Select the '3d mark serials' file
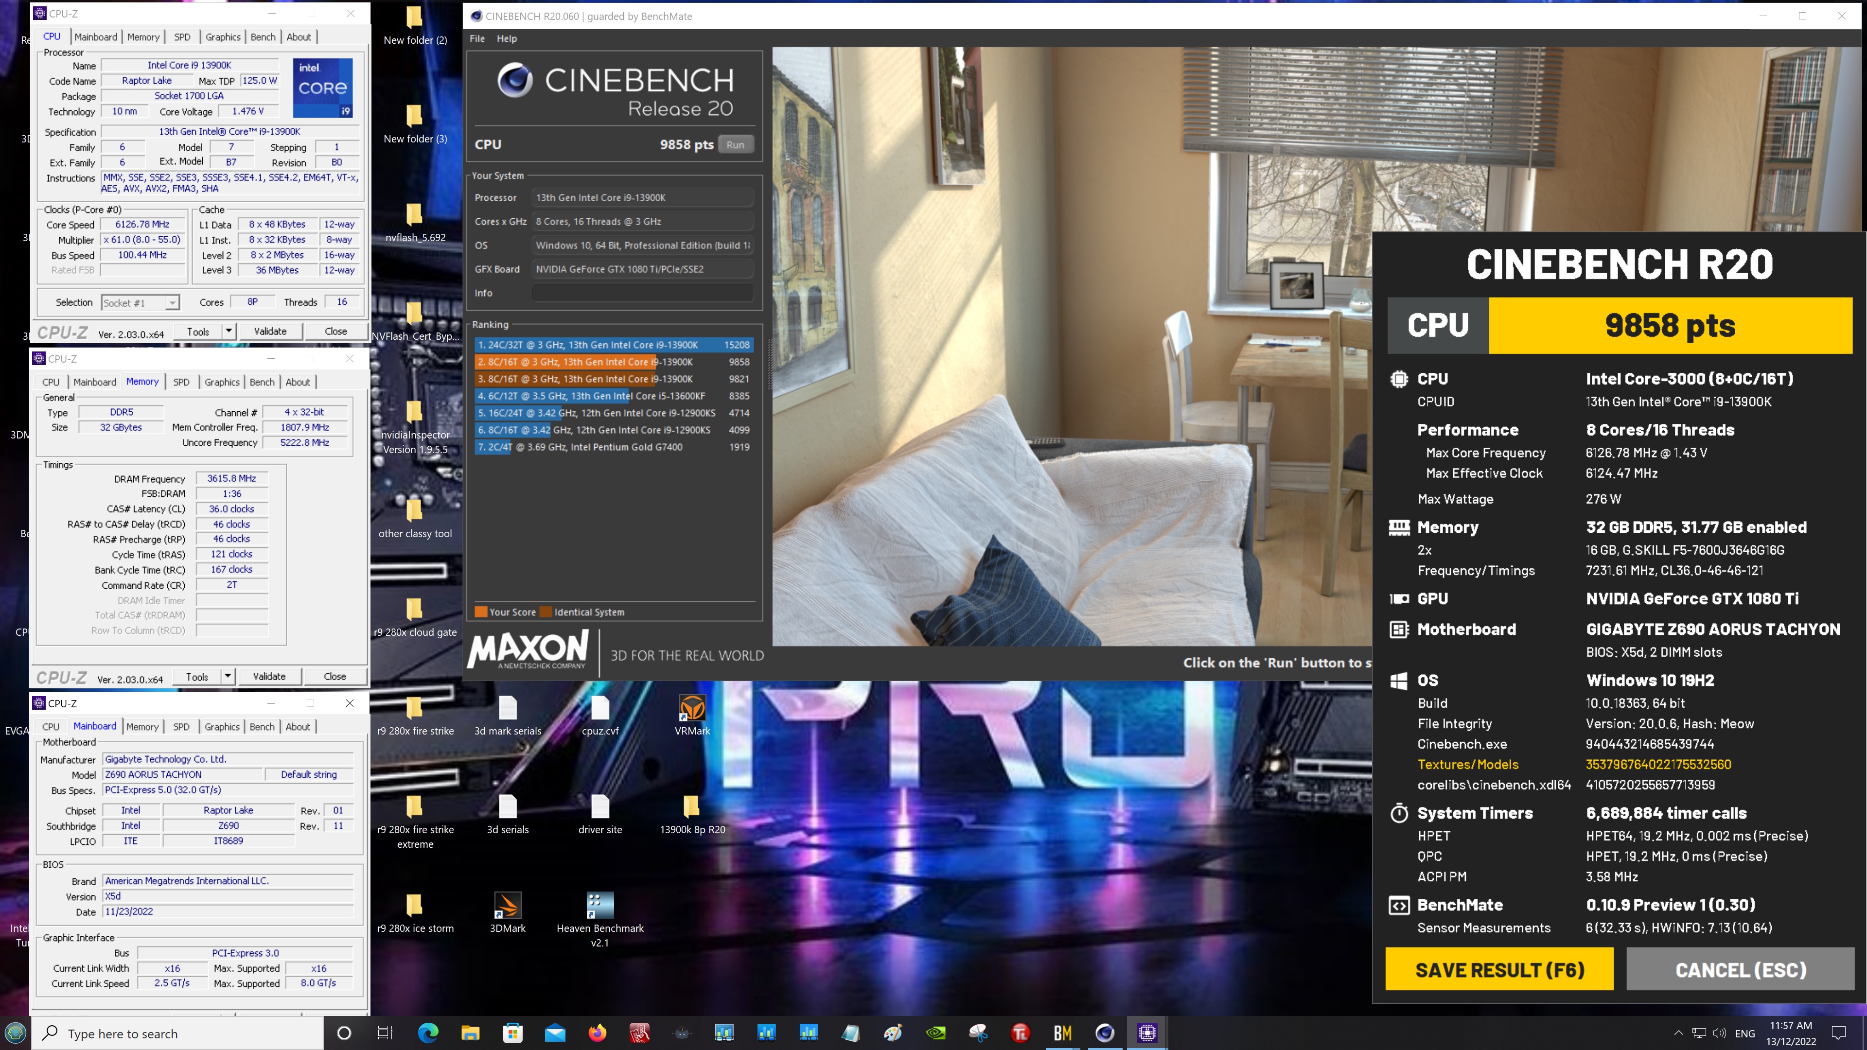 [507, 715]
